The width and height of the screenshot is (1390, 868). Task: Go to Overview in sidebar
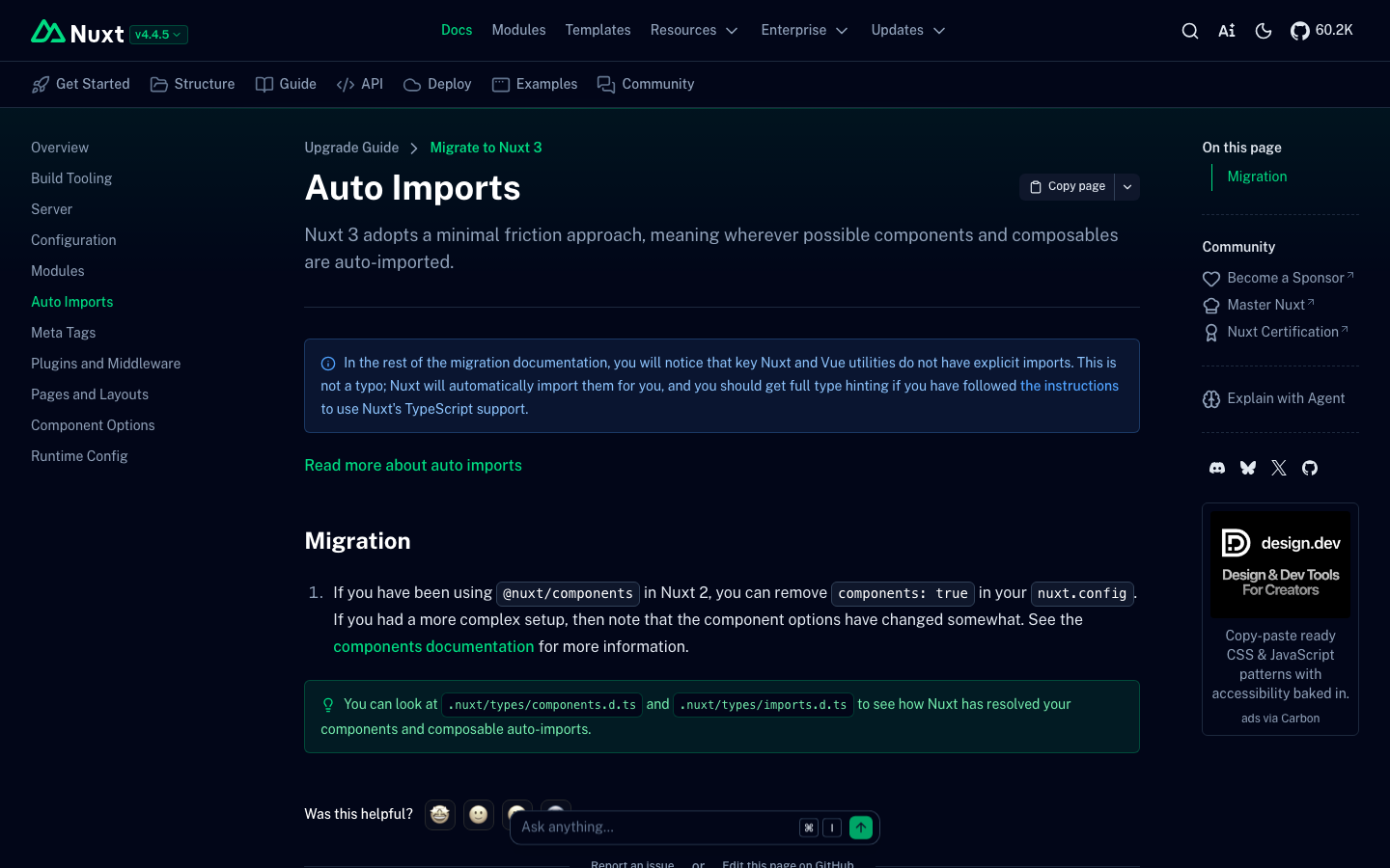pos(60,148)
